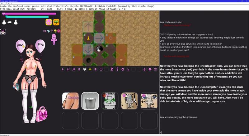
Task: Open help with the question mark icon
Action: click(x=117, y=69)
